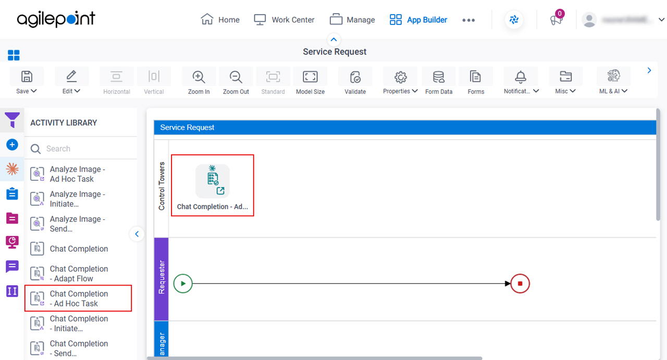Select the Model Size tool
Screen dimensions: 667x360
click(310, 81)
